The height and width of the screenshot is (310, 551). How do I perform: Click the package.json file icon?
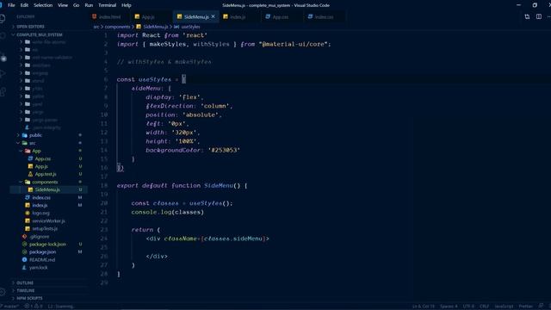24,252
